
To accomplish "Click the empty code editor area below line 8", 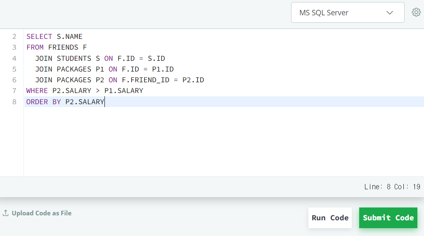I will click(224, 141).
